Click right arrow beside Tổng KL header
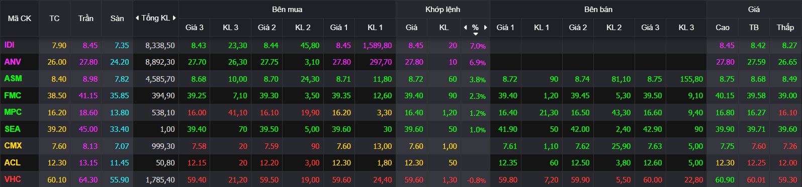 tap(174, 18)
